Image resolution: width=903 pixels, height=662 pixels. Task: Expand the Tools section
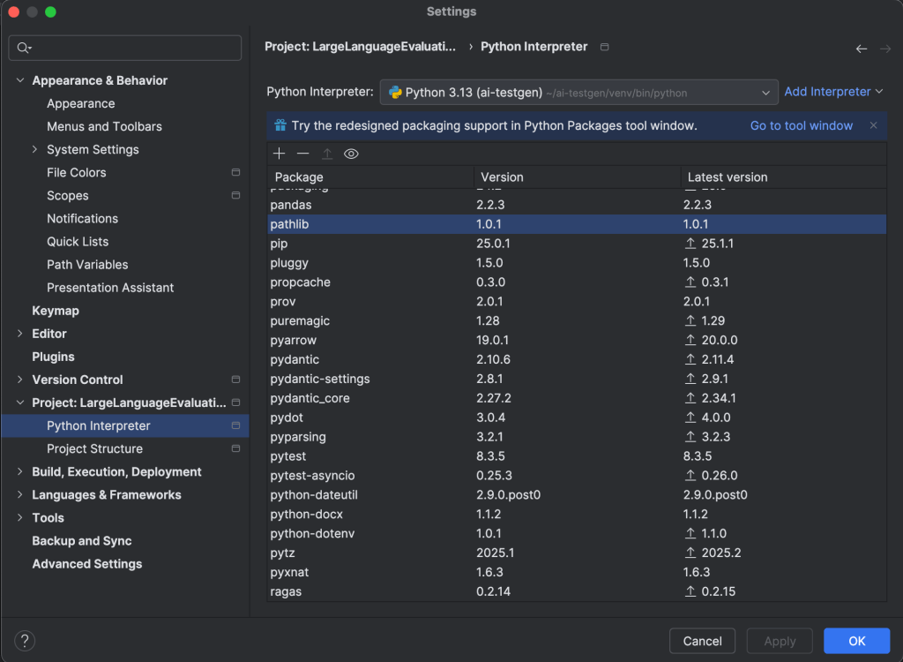click(x=20, y=518)
